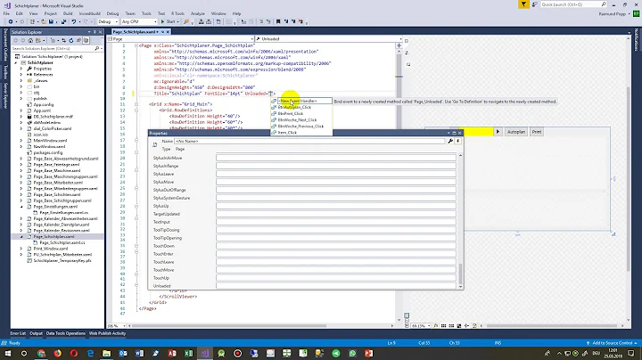Click the Name field in Properties window

click(309, 141)
